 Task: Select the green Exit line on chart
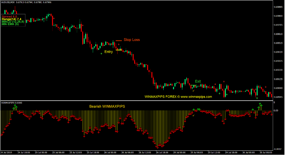pos(194,85)
